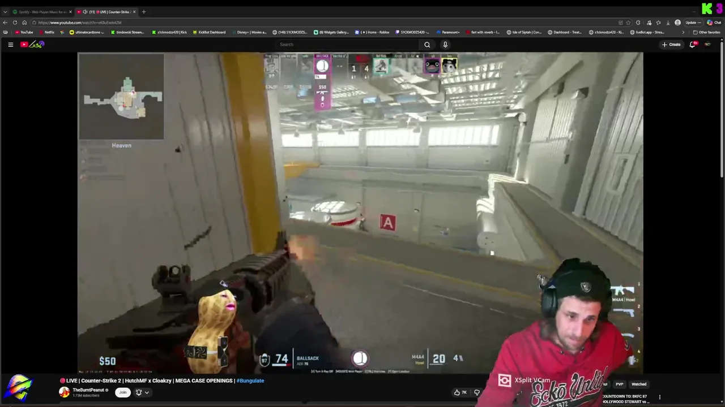Open browser downloads icon
The width and height of the screenshot is (725, 407).
[668, 23]
